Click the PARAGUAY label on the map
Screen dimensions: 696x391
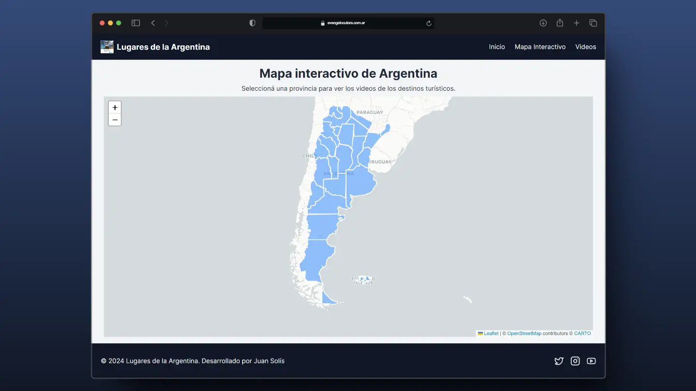tap(370, 112)
